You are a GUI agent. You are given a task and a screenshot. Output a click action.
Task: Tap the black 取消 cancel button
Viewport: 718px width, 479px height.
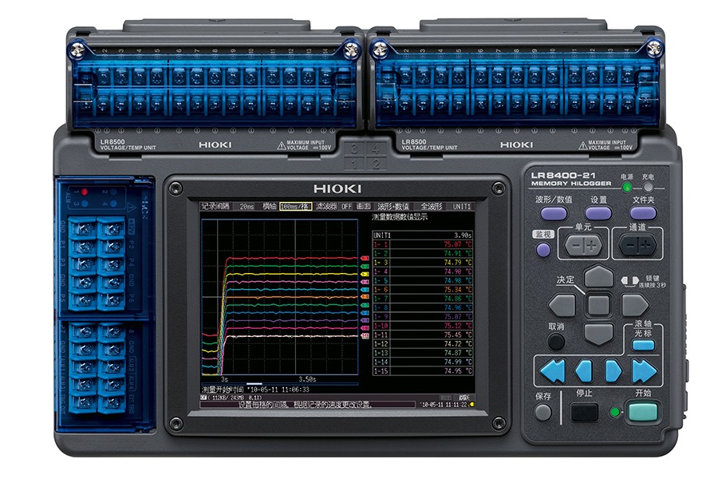point(556,342)
